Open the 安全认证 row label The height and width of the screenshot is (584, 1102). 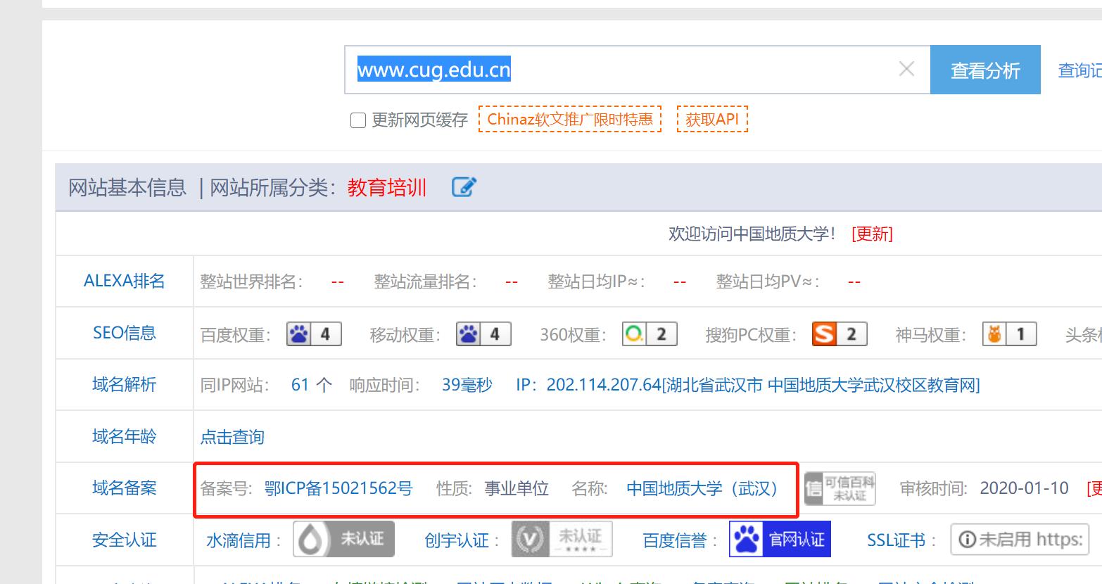click(125, 540)
